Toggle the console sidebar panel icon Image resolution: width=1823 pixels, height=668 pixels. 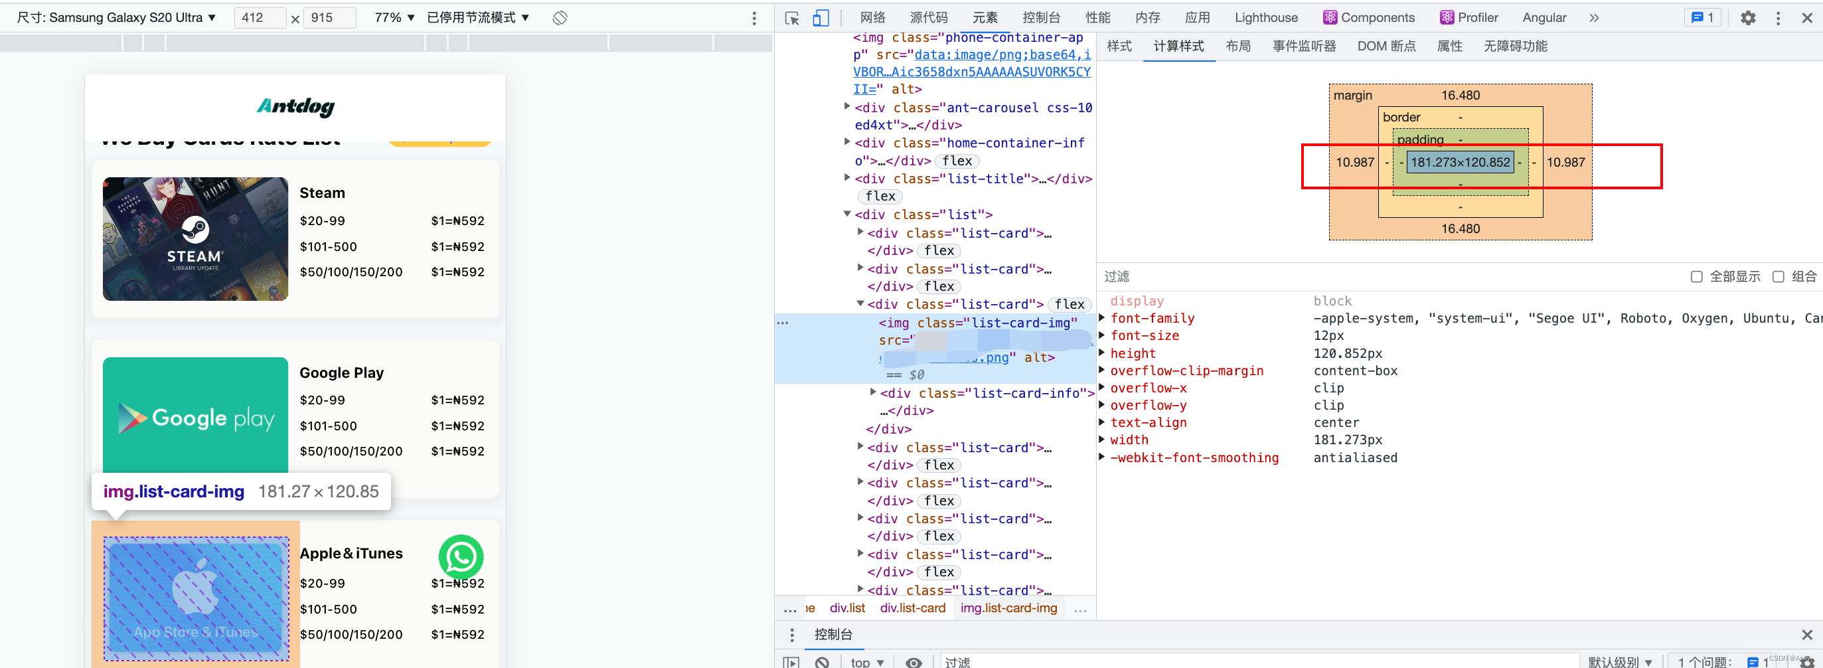tap(791, 662)
